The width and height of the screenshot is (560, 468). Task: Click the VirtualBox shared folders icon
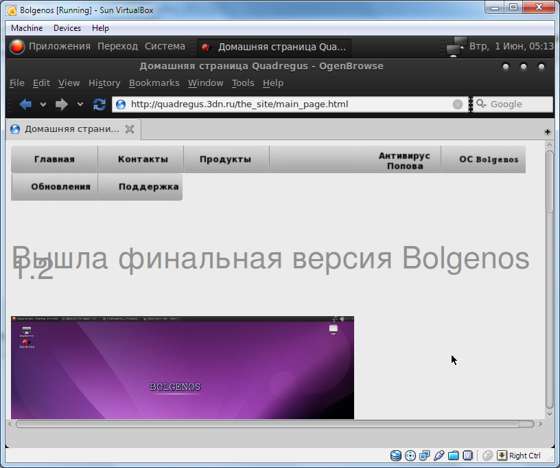453,456
